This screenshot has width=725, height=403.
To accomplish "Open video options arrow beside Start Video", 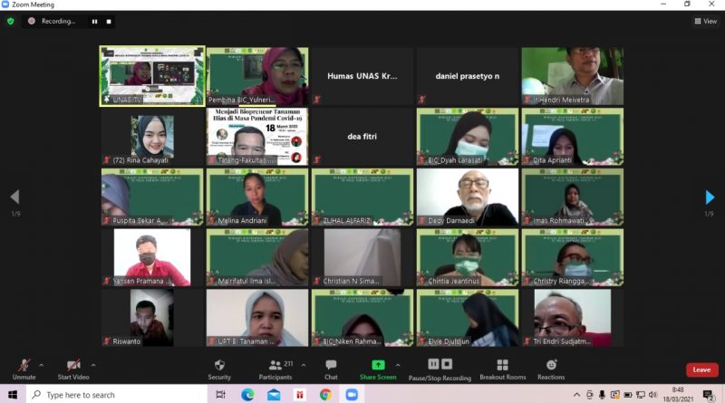I will (93, 365).
